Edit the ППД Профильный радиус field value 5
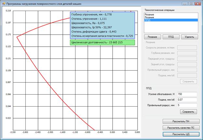This screenshot has width=203, height=140. click(x=187, y=105)
